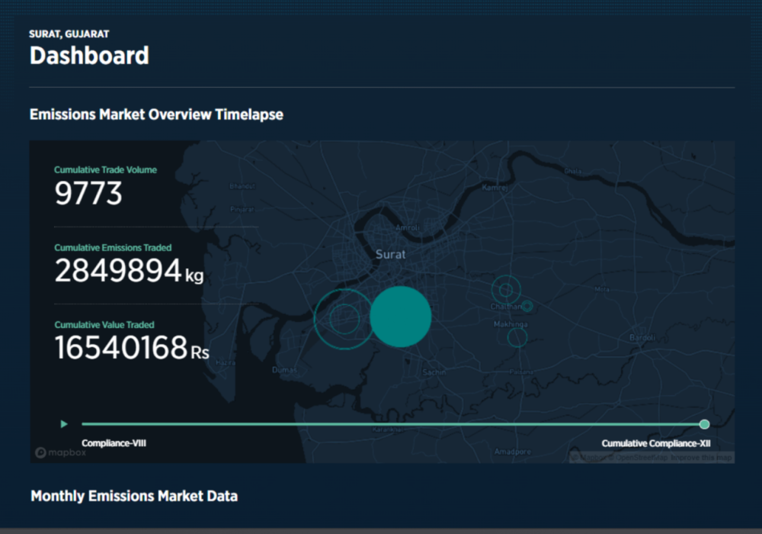Click the small ring marker right of the Chalthan label
Image resolution: width=762 pixels, height=534 pixels.
pyautogui.click(x=527, y=307)
